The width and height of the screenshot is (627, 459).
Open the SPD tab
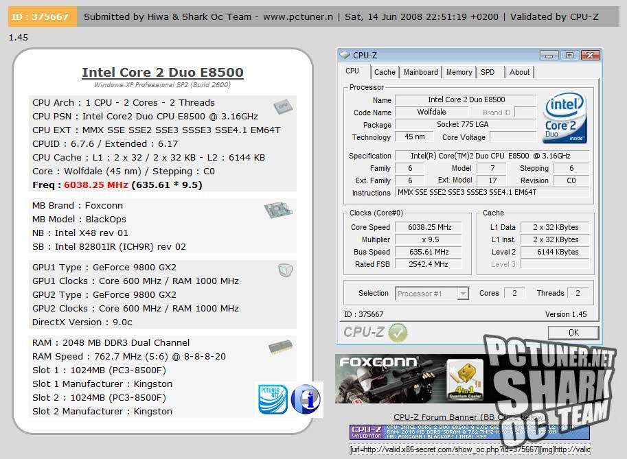point(488,72)
